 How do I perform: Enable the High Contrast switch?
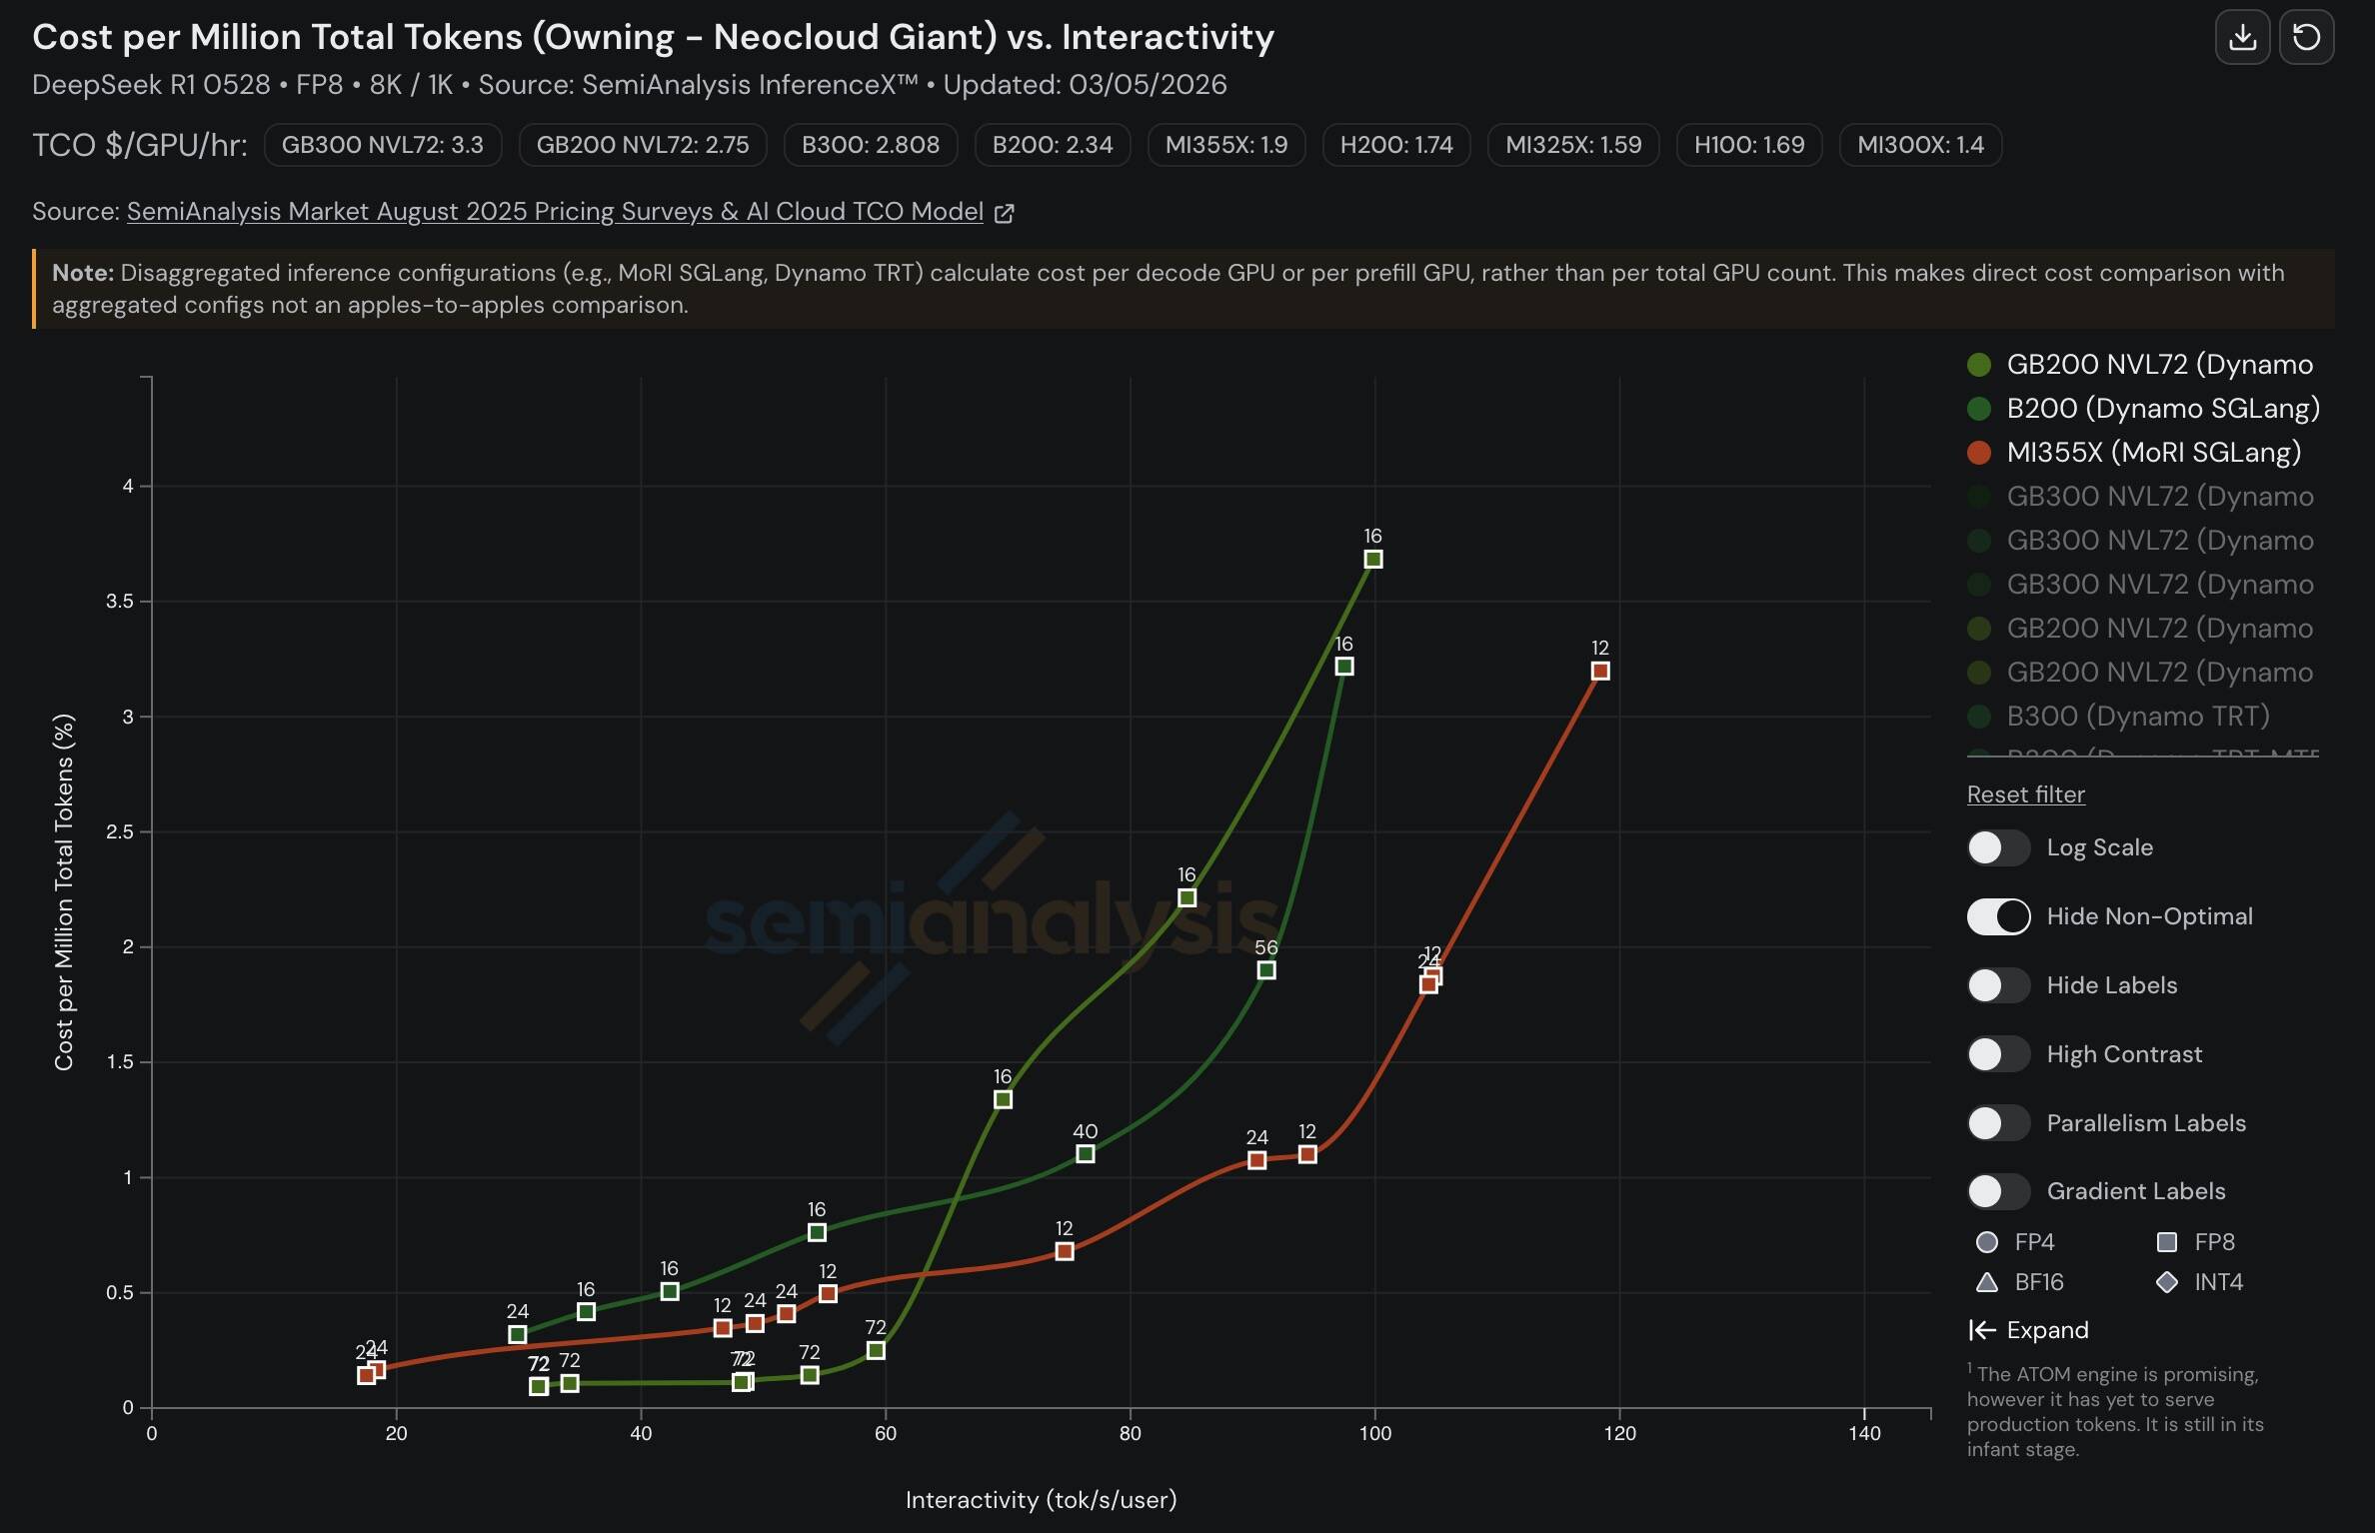click(1998, 1054)
